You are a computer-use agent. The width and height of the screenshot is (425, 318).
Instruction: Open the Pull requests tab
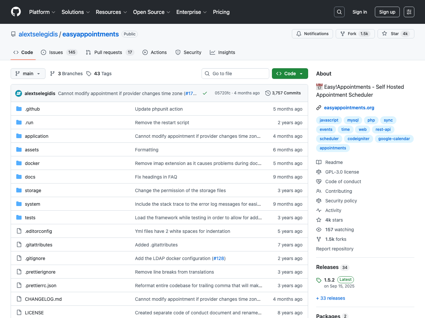109,52
